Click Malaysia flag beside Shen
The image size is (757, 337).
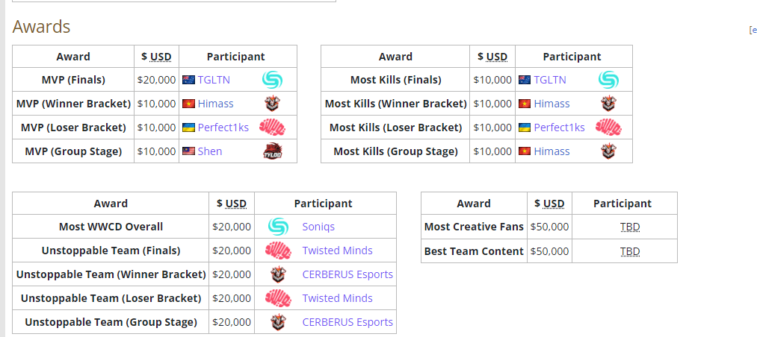[188, 151]
